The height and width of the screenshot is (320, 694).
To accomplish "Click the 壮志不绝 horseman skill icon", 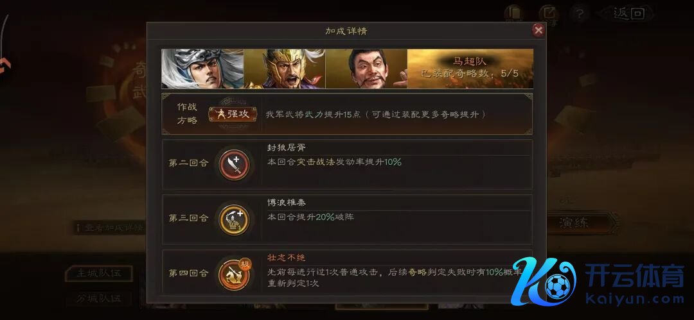I will point(235,274).
